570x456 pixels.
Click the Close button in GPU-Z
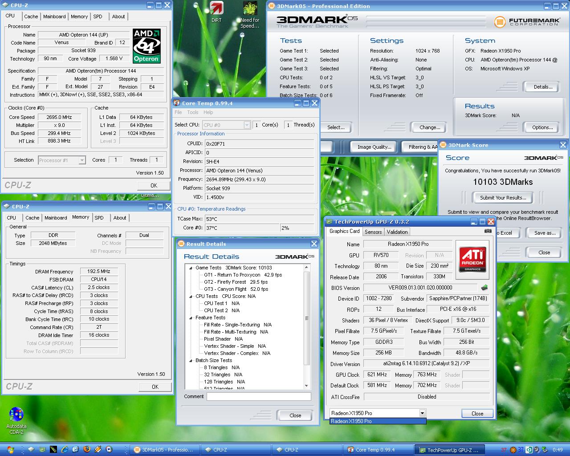click(x=477, y=413)
